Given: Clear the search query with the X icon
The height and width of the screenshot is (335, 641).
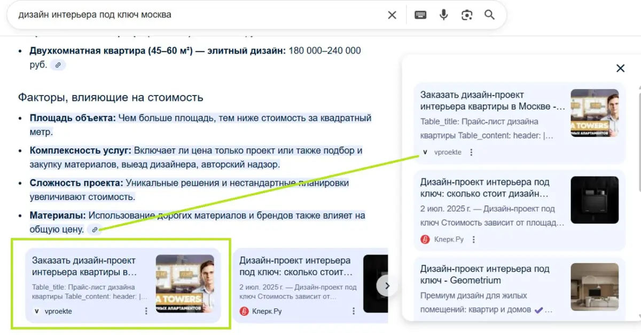Looking at the screenshot, I should (392, 14).
